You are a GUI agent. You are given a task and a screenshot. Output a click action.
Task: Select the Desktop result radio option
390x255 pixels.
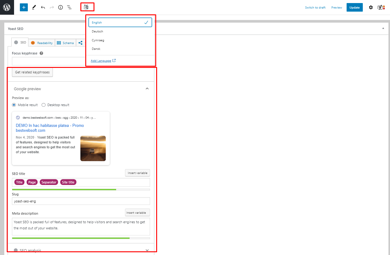click(43, 105)
